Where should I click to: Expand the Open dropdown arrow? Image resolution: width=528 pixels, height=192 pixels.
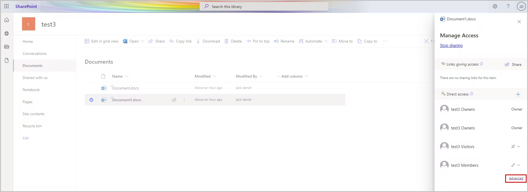click(142, 41)
